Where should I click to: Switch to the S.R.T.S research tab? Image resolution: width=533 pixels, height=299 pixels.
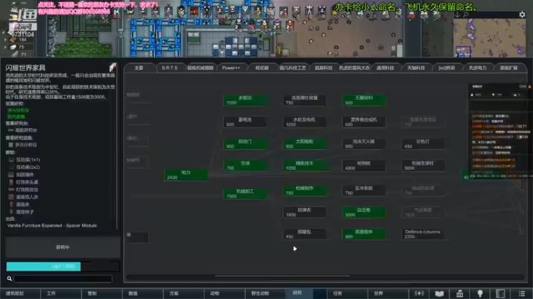(x=170, y=68)
